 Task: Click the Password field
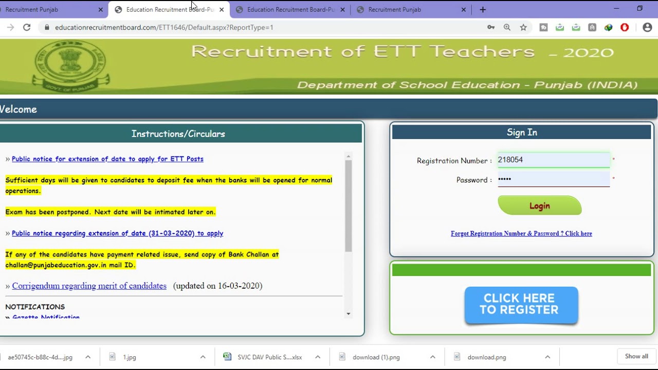554,179
